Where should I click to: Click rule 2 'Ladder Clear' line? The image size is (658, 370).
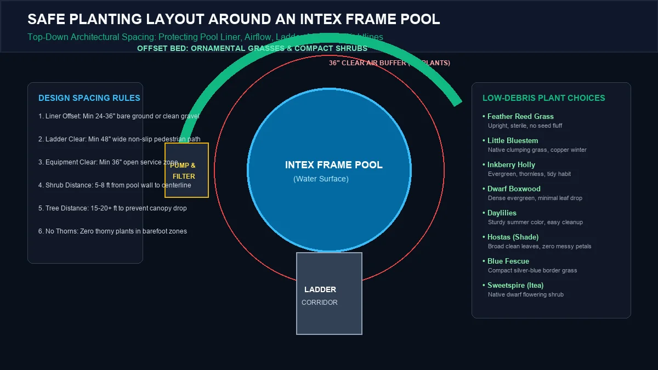point(120,139)
